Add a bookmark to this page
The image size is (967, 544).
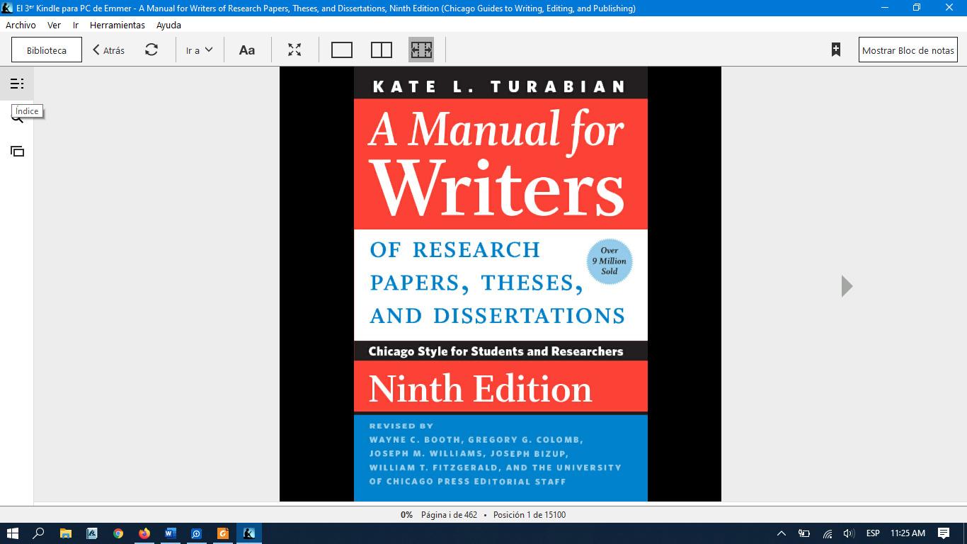pyautogui.click(x=836, y=50)
